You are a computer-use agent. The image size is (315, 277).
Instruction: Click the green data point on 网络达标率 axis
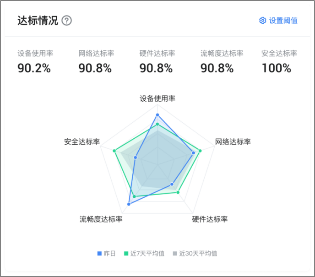tap(200, 151)
